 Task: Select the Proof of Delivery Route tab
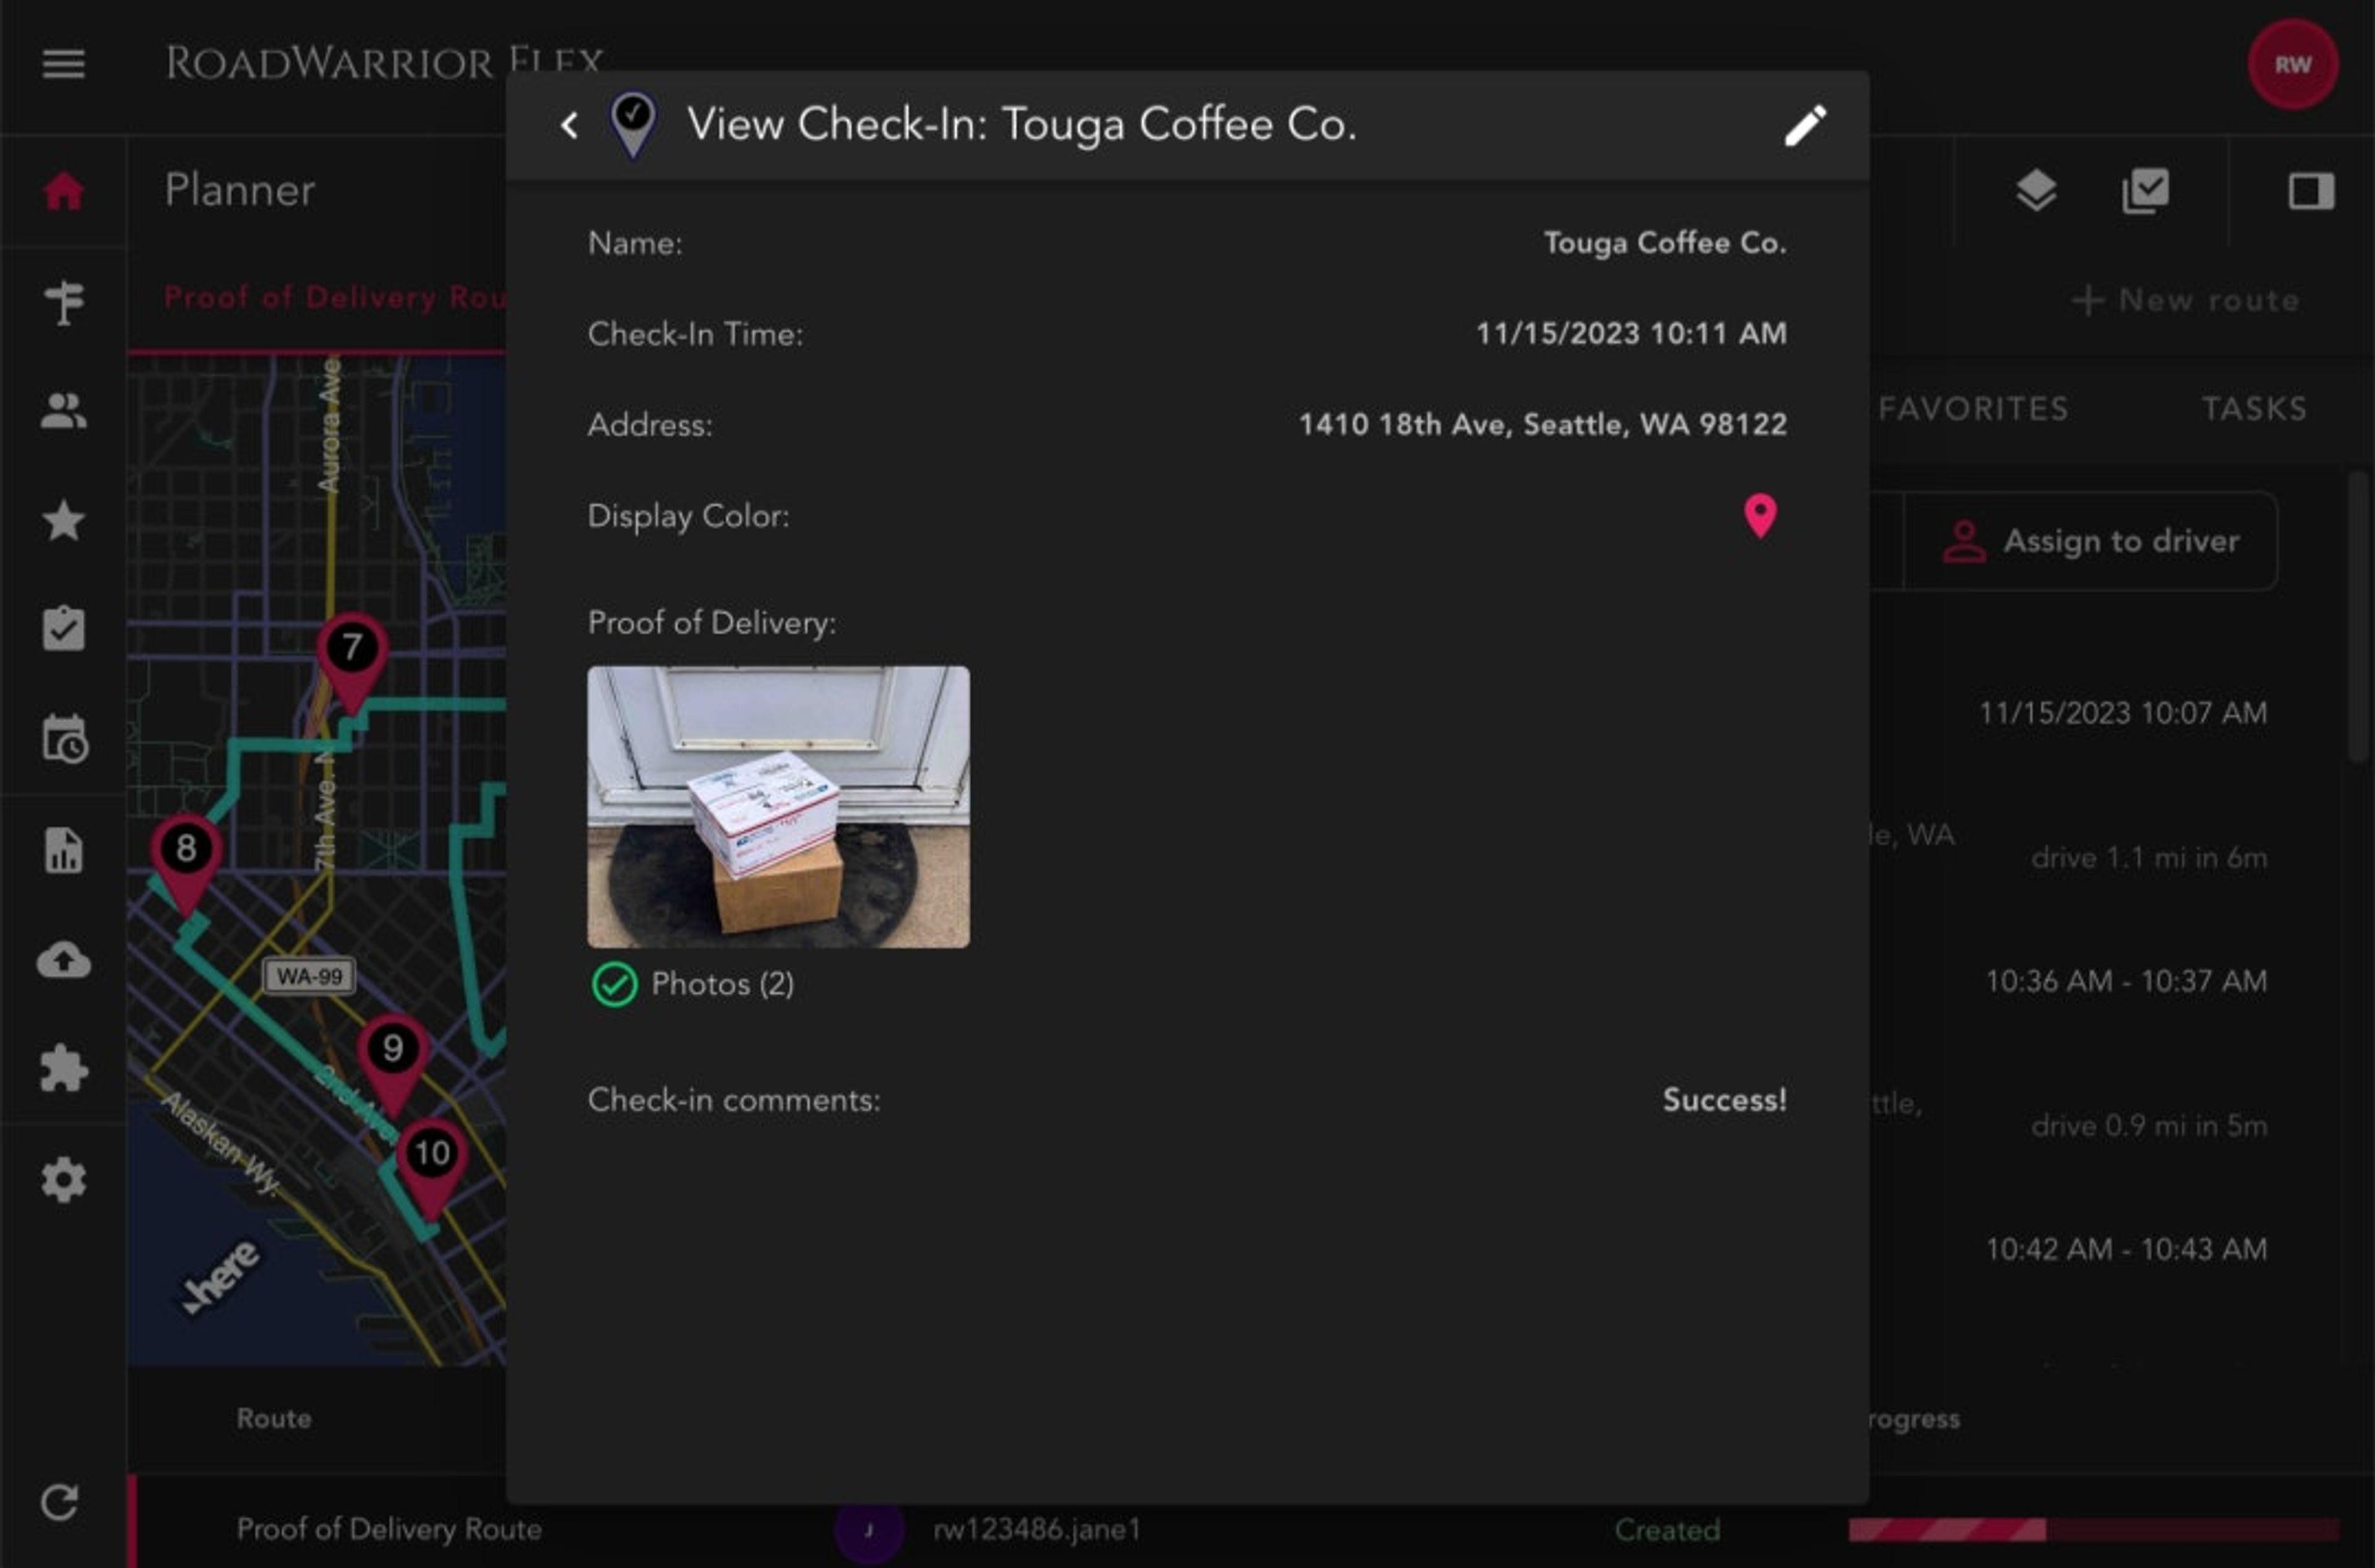tap(335, 298)
